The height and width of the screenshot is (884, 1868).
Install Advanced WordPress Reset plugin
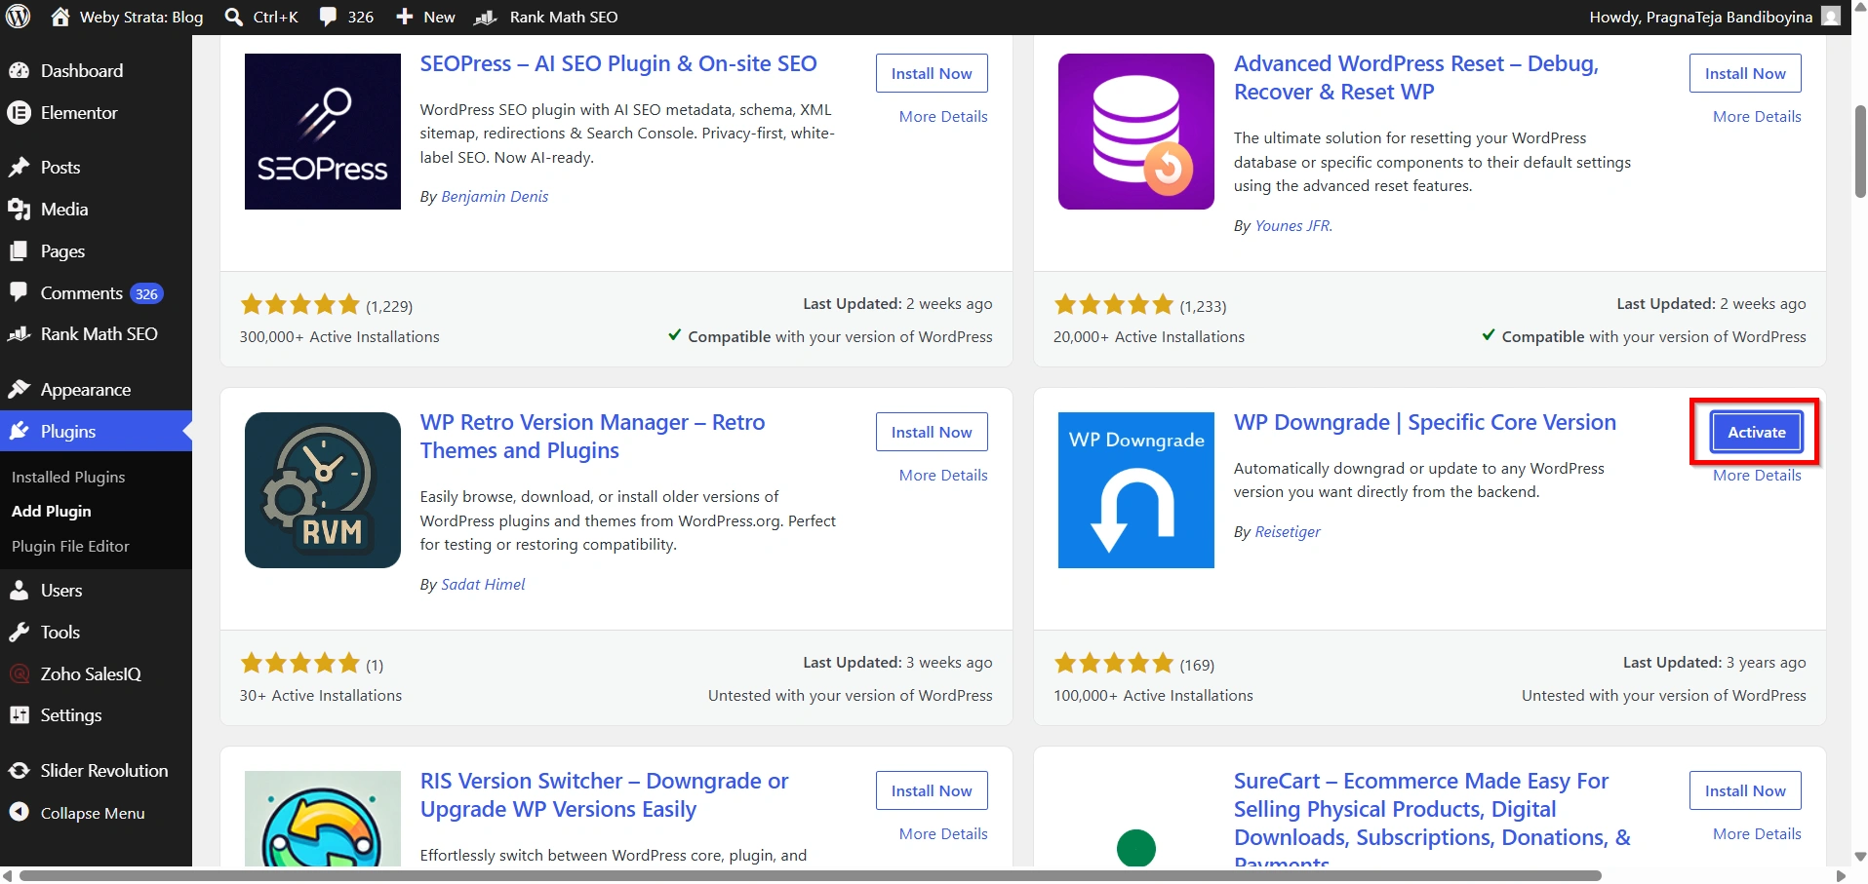tap(1745, 73)
